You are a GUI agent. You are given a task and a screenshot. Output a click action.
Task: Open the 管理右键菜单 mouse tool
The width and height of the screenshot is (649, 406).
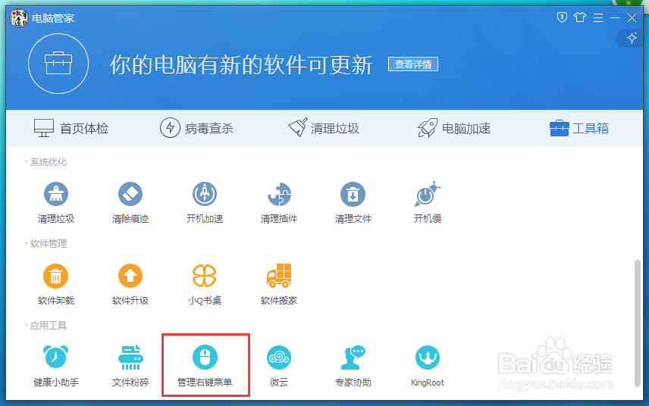point(205,358)
